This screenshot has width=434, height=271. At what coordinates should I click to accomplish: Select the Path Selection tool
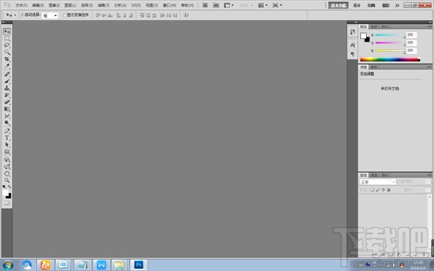(7, 145)
